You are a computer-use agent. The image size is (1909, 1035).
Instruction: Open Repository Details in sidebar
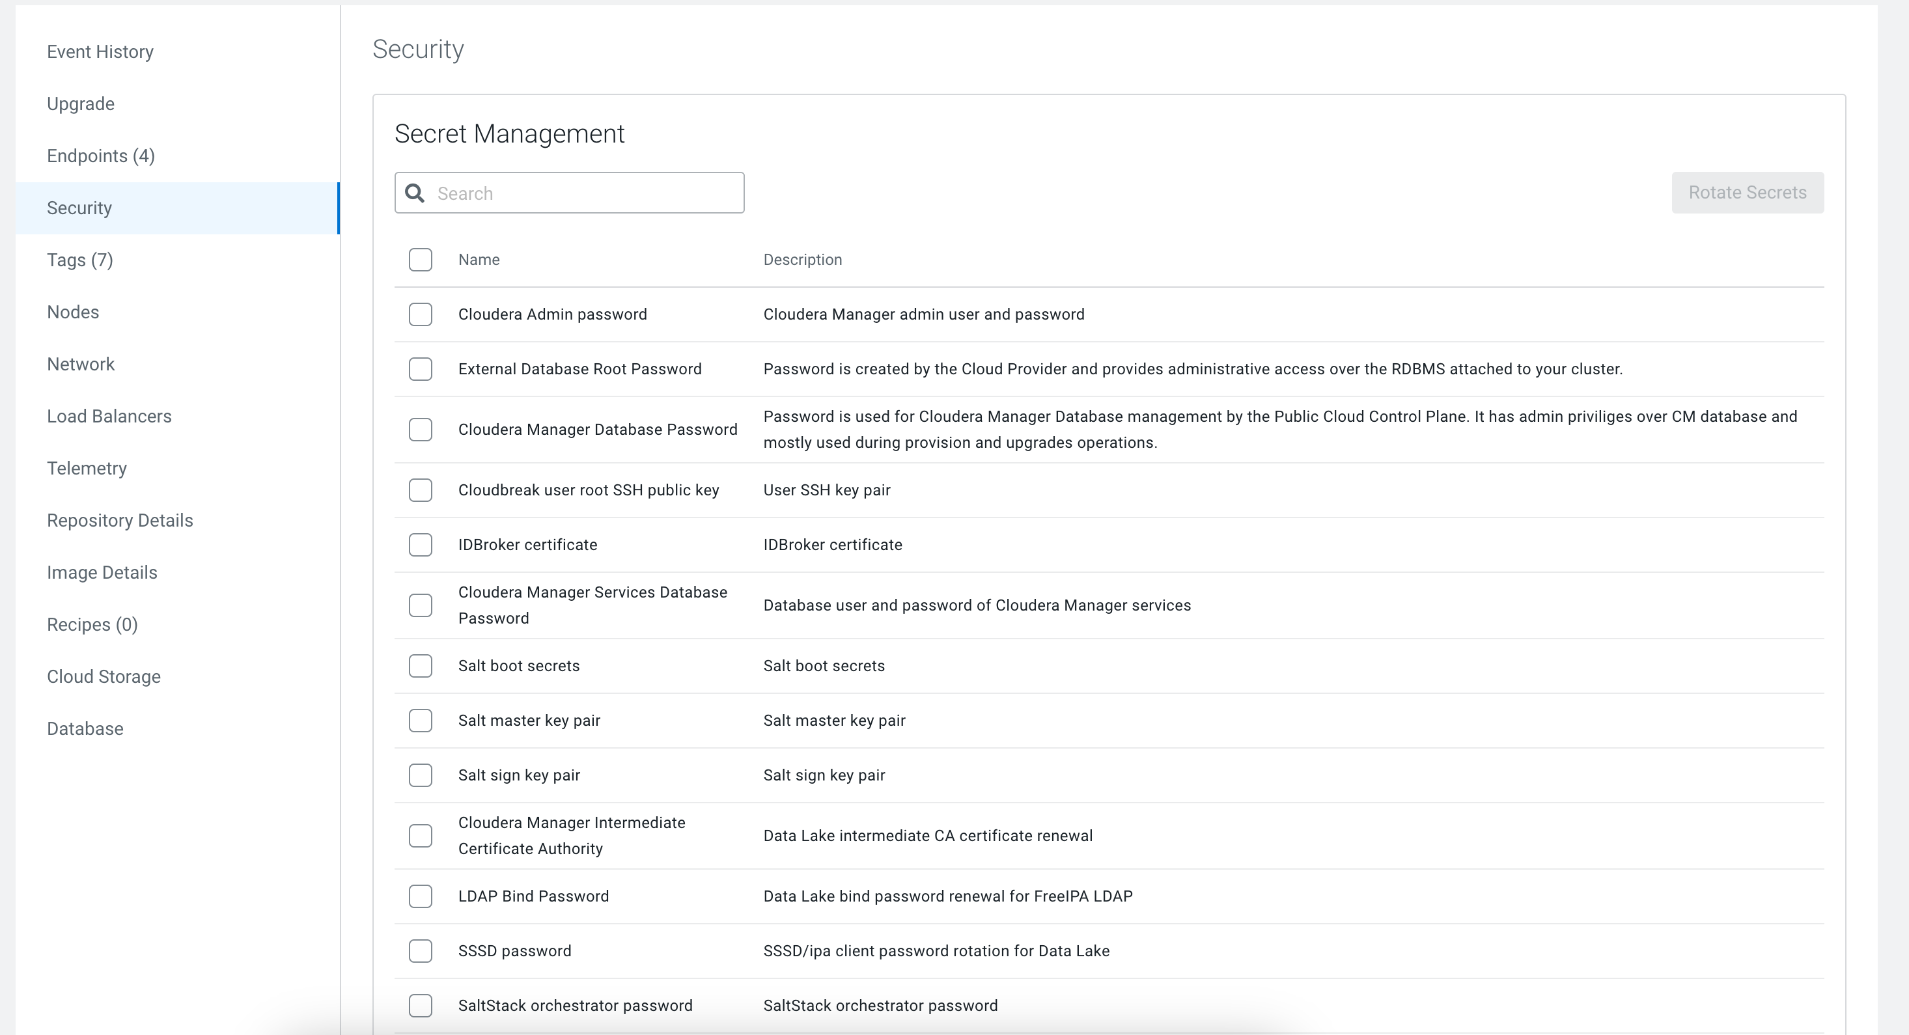click(120, 520)
